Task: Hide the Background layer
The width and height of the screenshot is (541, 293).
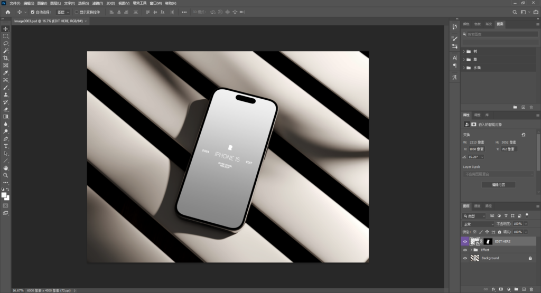Action: (465, 258)
